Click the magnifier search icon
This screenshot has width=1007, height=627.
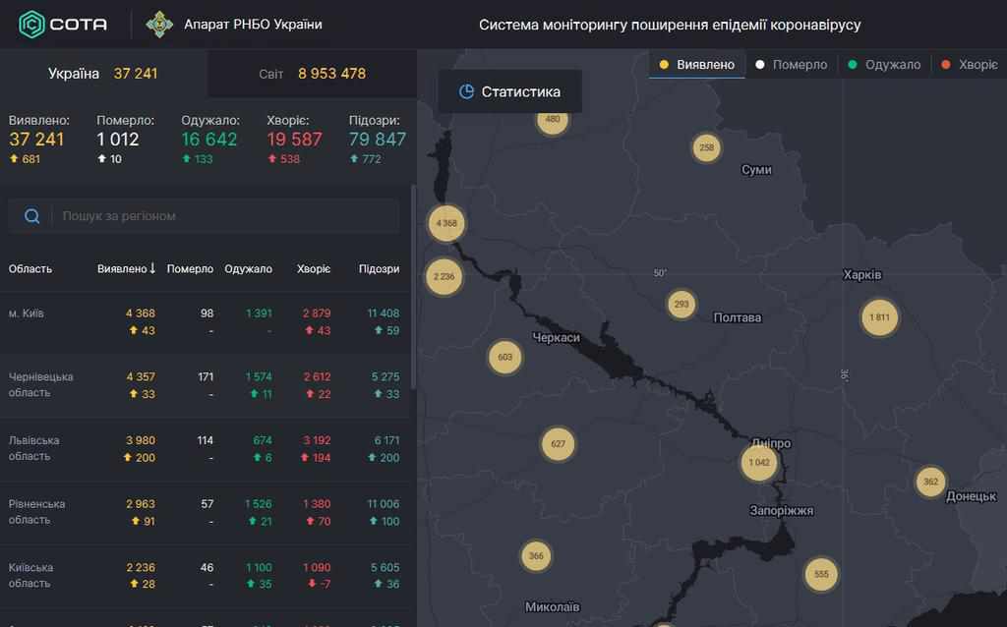(32, 216)
